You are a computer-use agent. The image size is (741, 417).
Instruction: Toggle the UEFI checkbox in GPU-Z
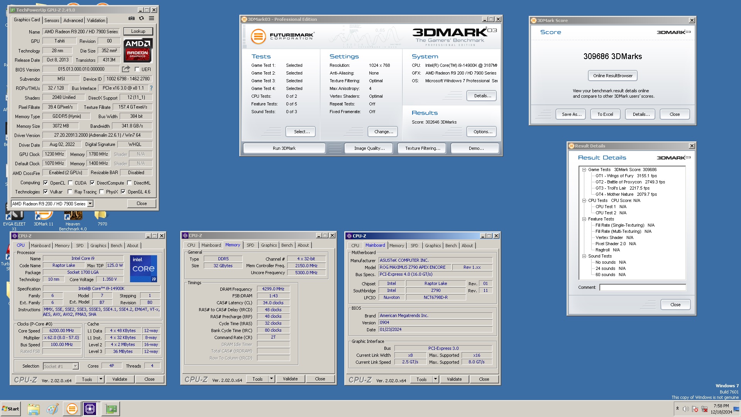coord(137,69)
